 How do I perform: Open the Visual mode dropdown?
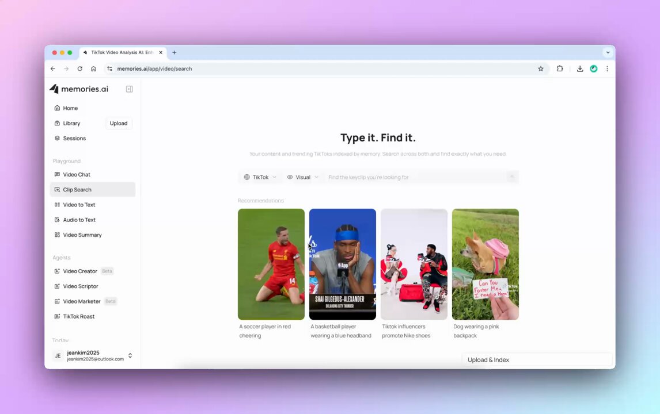coord(302,177)
